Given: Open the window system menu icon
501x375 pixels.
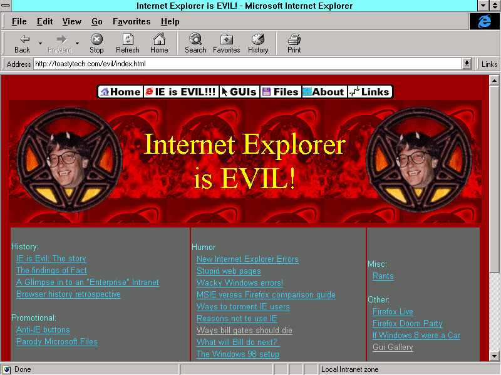Looking at the screenshot, I should tap(6, 6).
